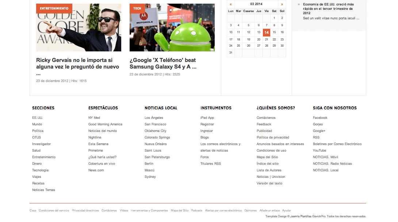Viewport: 398px width, 222px height.
Task: Open Titulares RSS link
Action: (x=211, y=164)
